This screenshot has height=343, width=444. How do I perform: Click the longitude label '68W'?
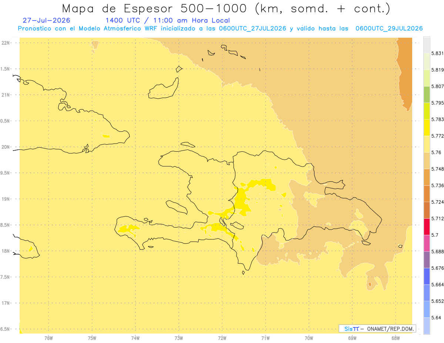click(396, 338)
